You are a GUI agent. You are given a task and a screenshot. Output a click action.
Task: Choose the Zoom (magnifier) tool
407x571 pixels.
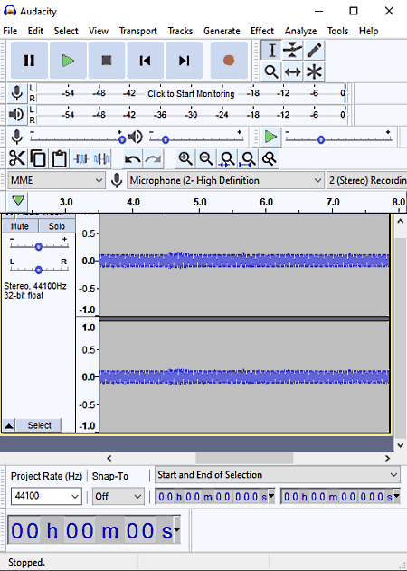coord(271,71)
